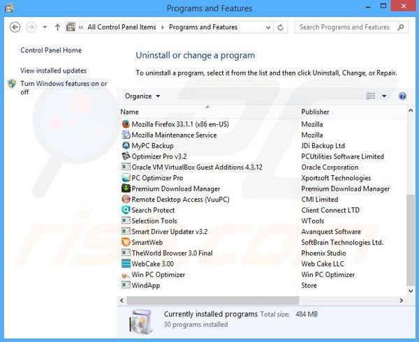419x342 pixels.
Task: Open the Organize dropdown menu
Action: pyautogui.click(x=142, y=96)
